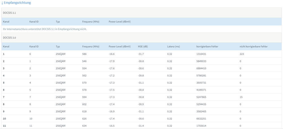This screenshot has height=129, width=283.
Task: Select power level -17.5
Action: [x=112, y=90]
